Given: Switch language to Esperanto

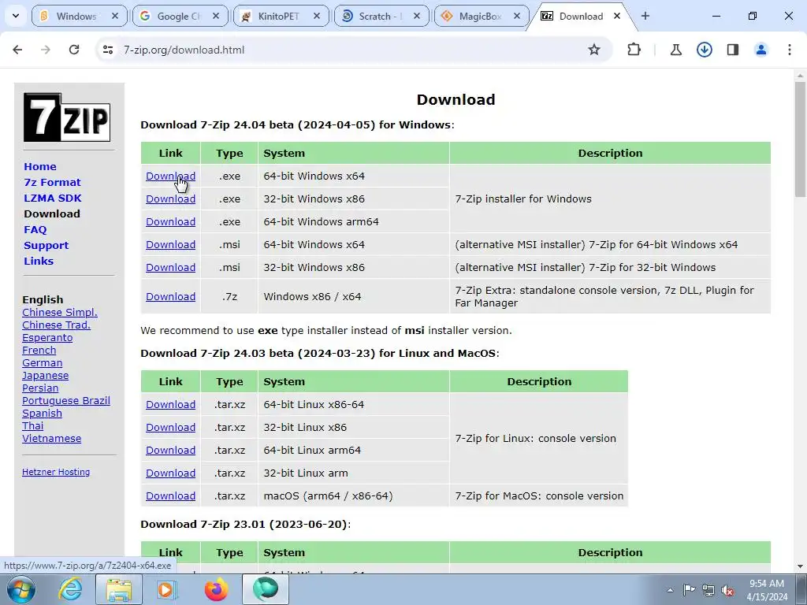Looking at the screenshot, I should pyautogui.click(x=47, y=337).
